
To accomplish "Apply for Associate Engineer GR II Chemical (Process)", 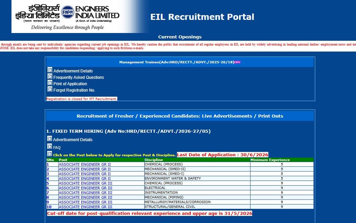I will pyautogui.click(x=85, y=164).
